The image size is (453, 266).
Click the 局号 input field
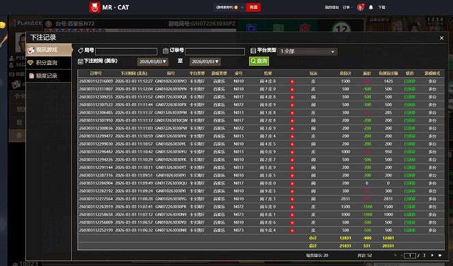click(126, 51)
